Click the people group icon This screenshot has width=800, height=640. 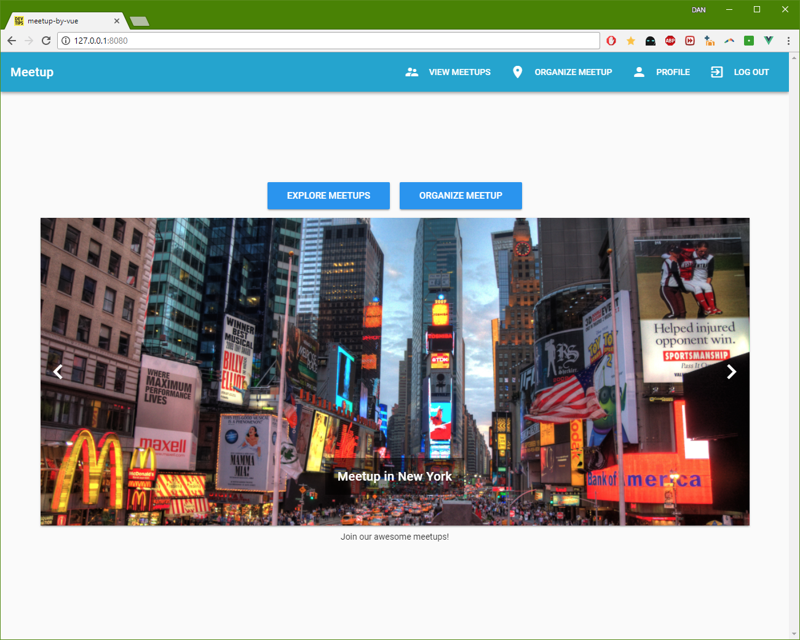tap(412, 72)
